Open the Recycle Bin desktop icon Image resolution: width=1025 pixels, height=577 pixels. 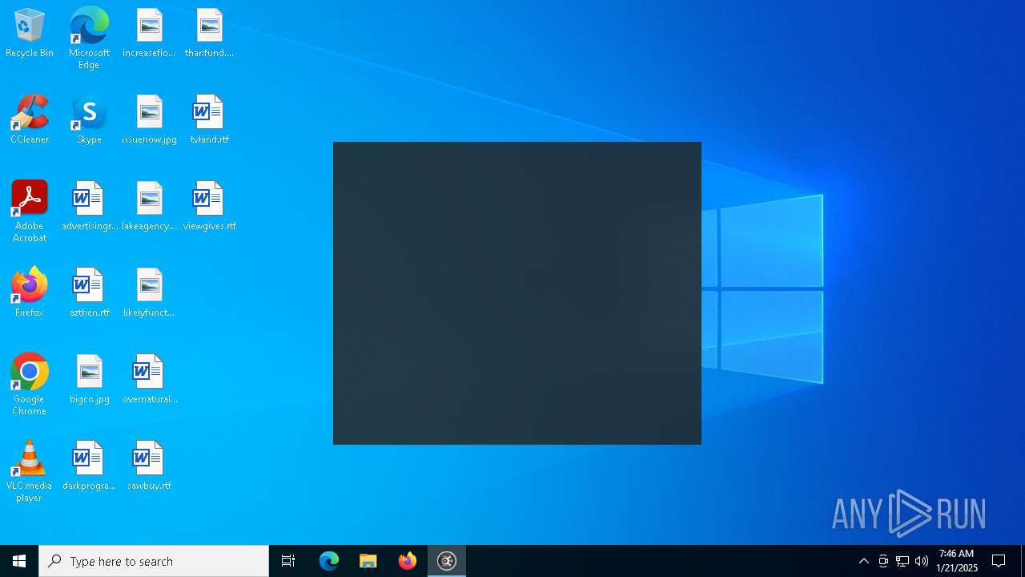pos(30,34)
